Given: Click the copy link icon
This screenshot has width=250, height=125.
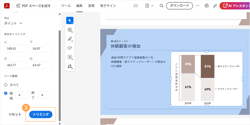Looking at the screenshot, I should (x=215, y=6).
